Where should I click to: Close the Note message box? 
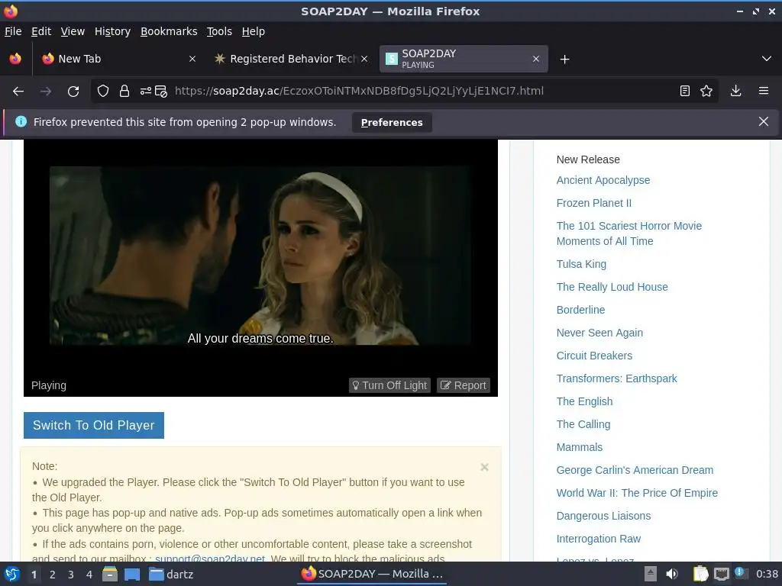484,467
